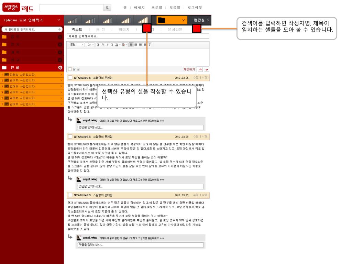
Task: Open 메세지 in the top navigation
Action: coord(139,8)
